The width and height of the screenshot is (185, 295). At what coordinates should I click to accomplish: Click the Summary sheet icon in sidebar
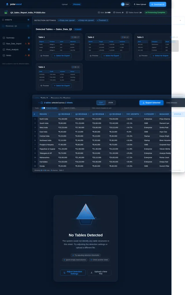[x=4, y=38]
